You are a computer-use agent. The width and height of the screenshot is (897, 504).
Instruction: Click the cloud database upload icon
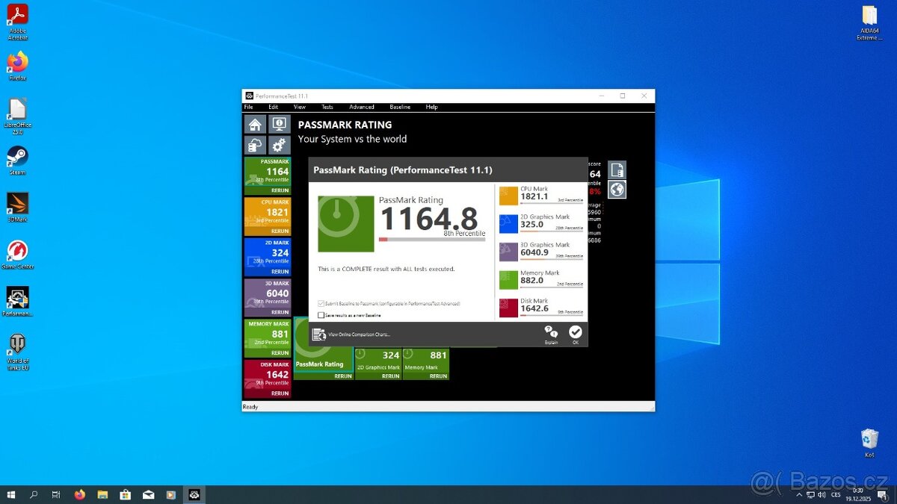point(254,144)
